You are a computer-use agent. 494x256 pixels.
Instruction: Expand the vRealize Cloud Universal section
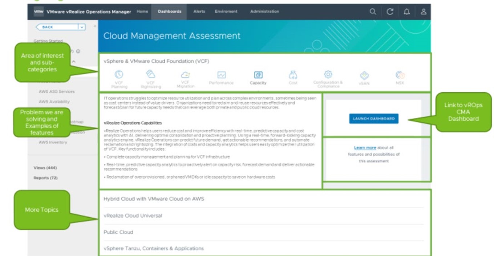tap(264, 216)
